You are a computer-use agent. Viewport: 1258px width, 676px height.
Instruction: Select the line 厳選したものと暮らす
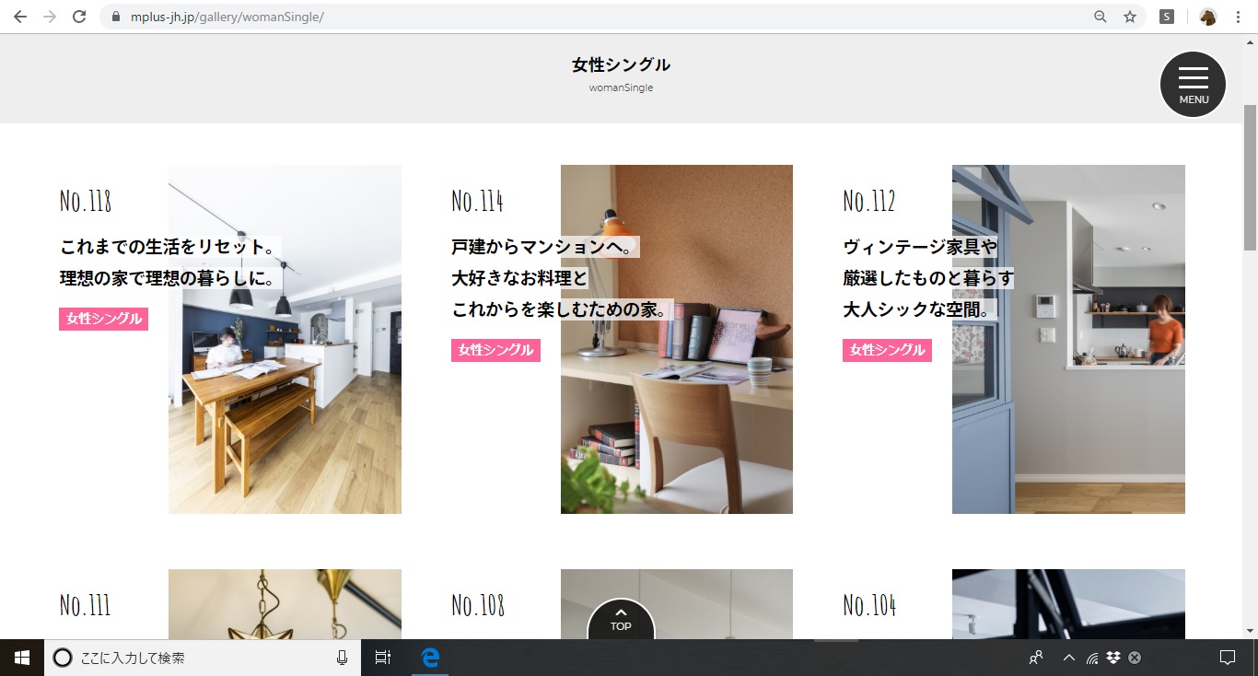pyautogui.click(x=928, y=278)
